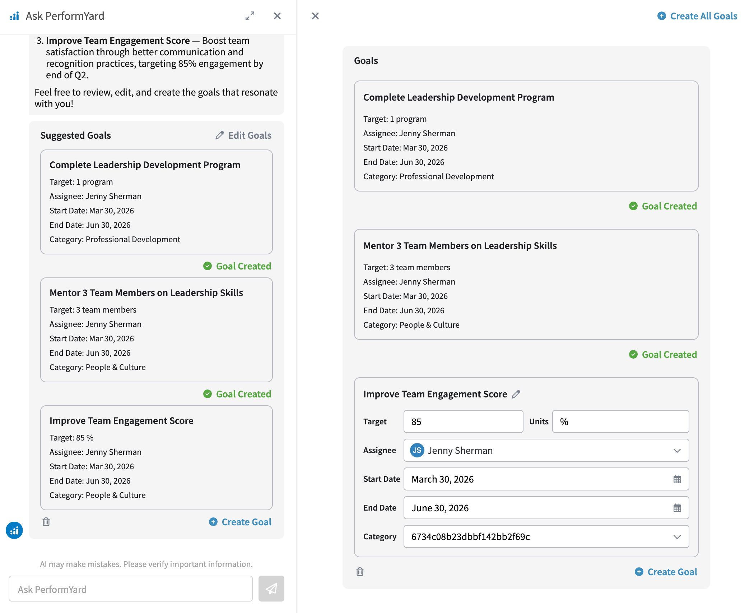
Task: Click Edit Goals in the Suggested Goals section
Action: pos(243,135)
